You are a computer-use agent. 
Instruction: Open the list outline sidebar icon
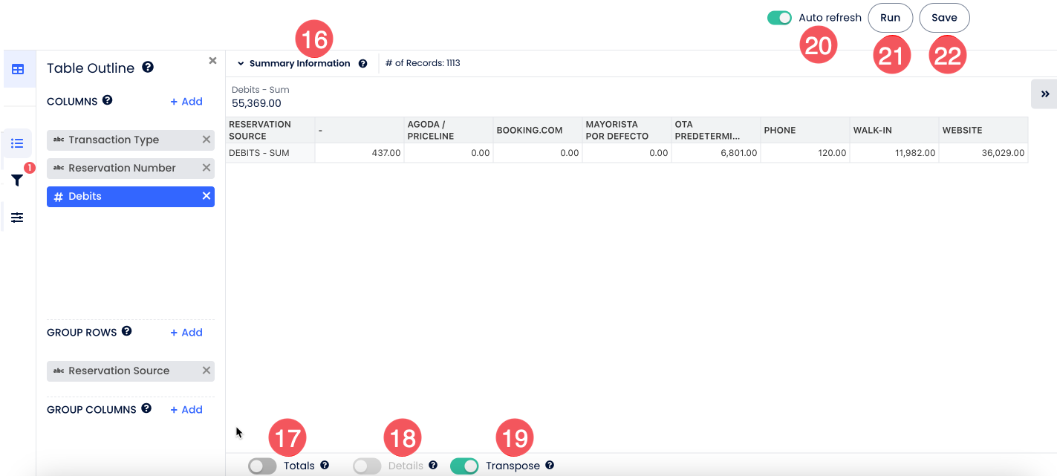pyautogui.click(x=18, y=143)
